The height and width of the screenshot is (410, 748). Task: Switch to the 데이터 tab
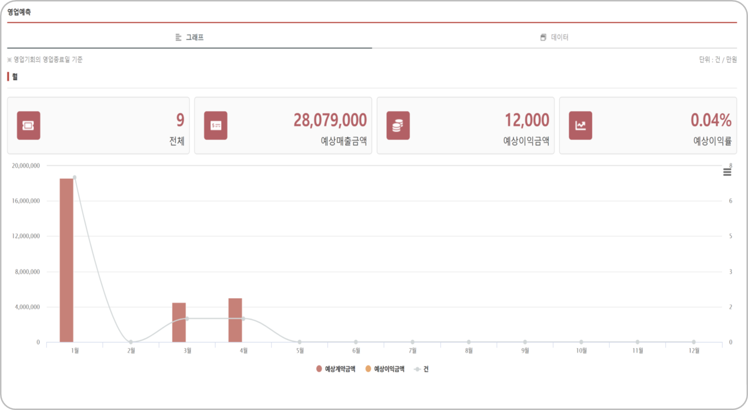click(x=554, y=37)
